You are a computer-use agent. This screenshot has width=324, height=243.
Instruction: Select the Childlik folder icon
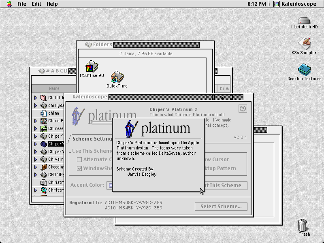44,98
